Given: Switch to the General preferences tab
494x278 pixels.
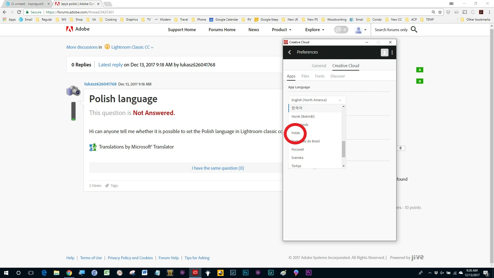Looking at the screenshot, I should (x=319, y=66).
